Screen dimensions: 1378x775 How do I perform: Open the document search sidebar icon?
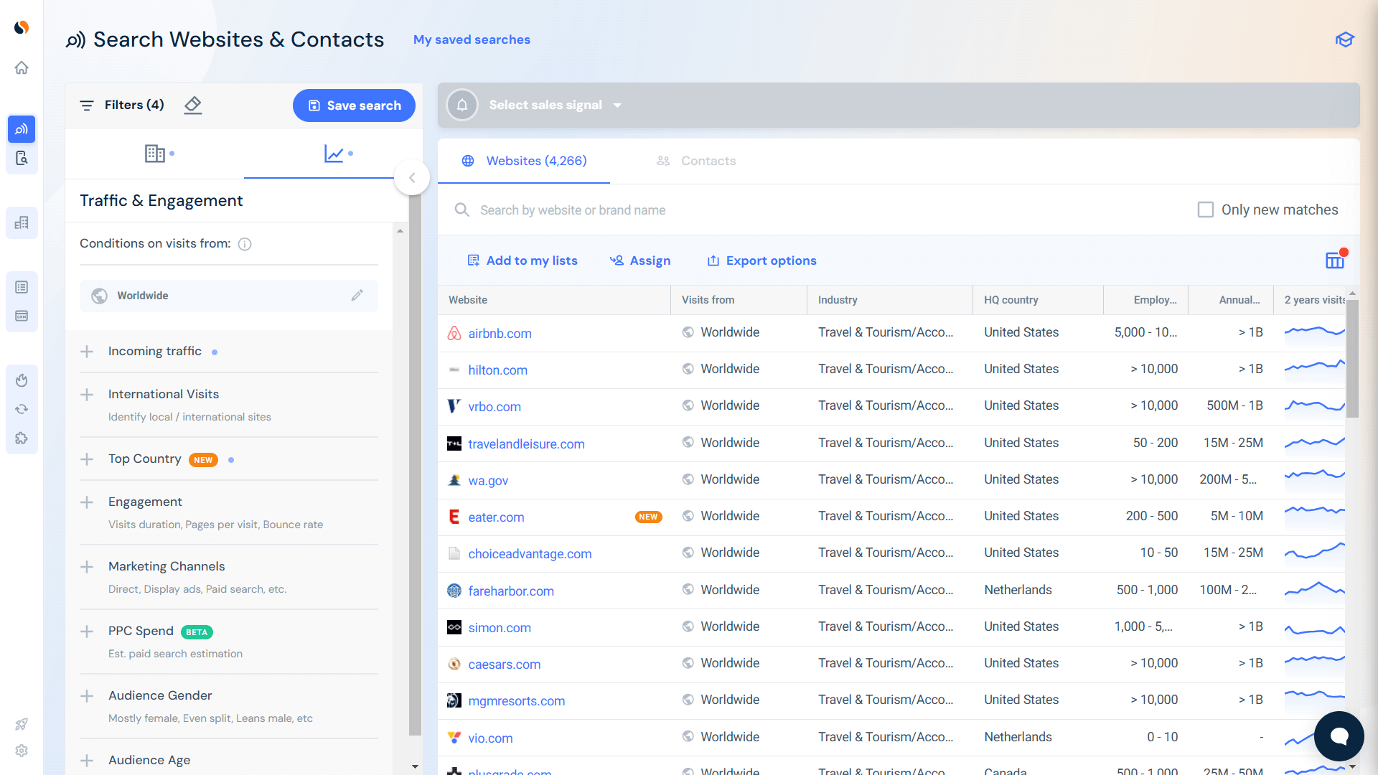22,158
